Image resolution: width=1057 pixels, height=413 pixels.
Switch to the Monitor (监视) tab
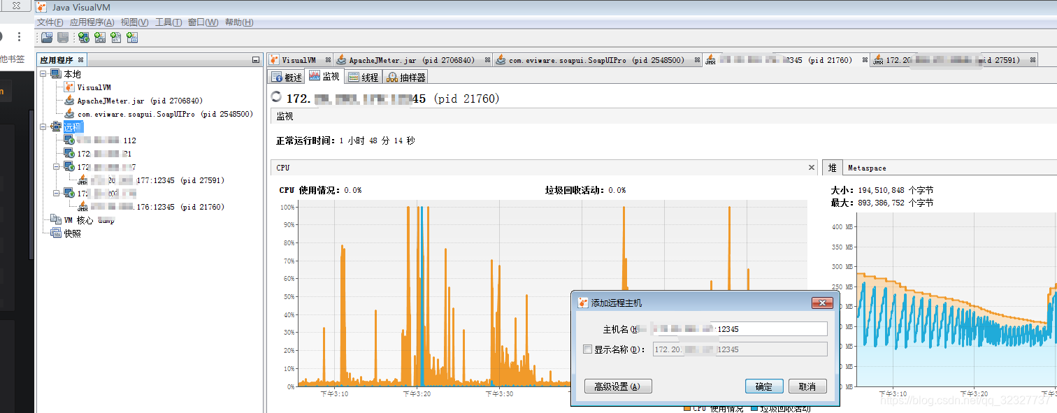[324, 76]
